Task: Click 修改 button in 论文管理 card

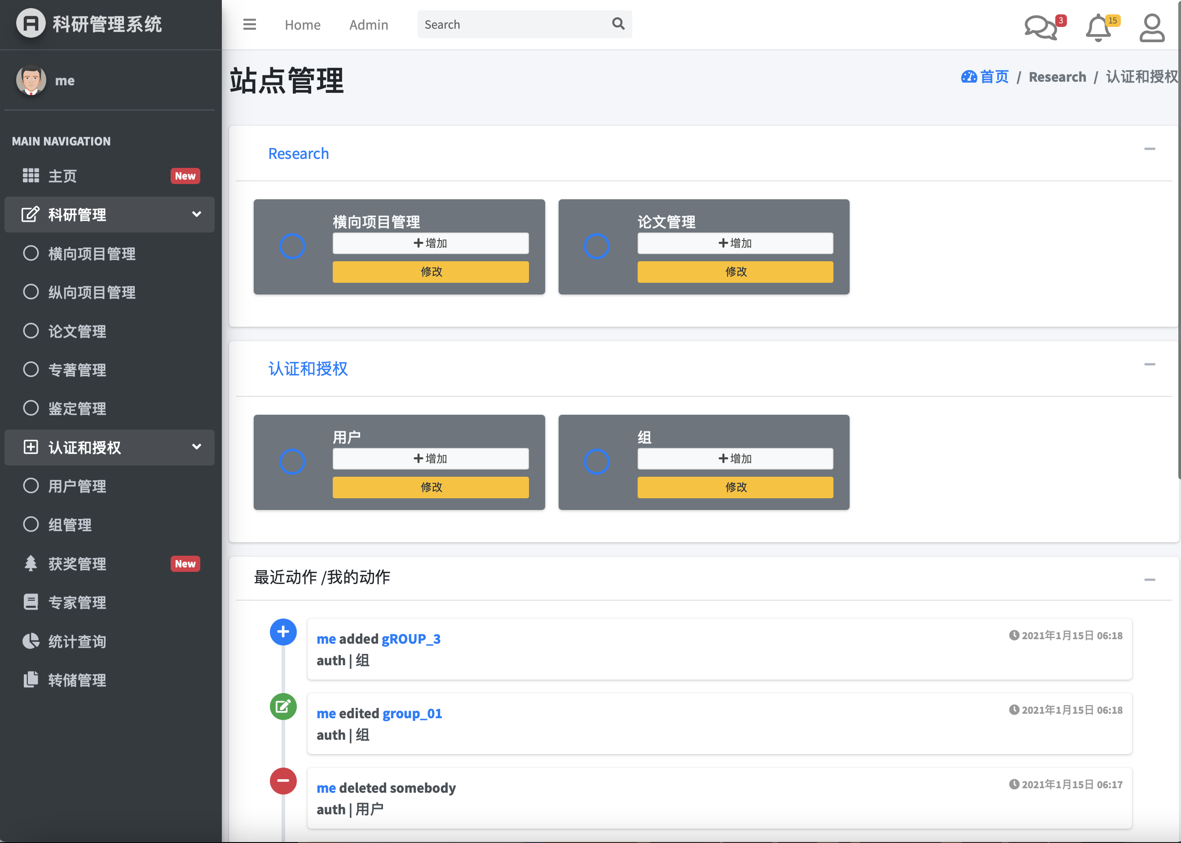Action: pos(736,272)
